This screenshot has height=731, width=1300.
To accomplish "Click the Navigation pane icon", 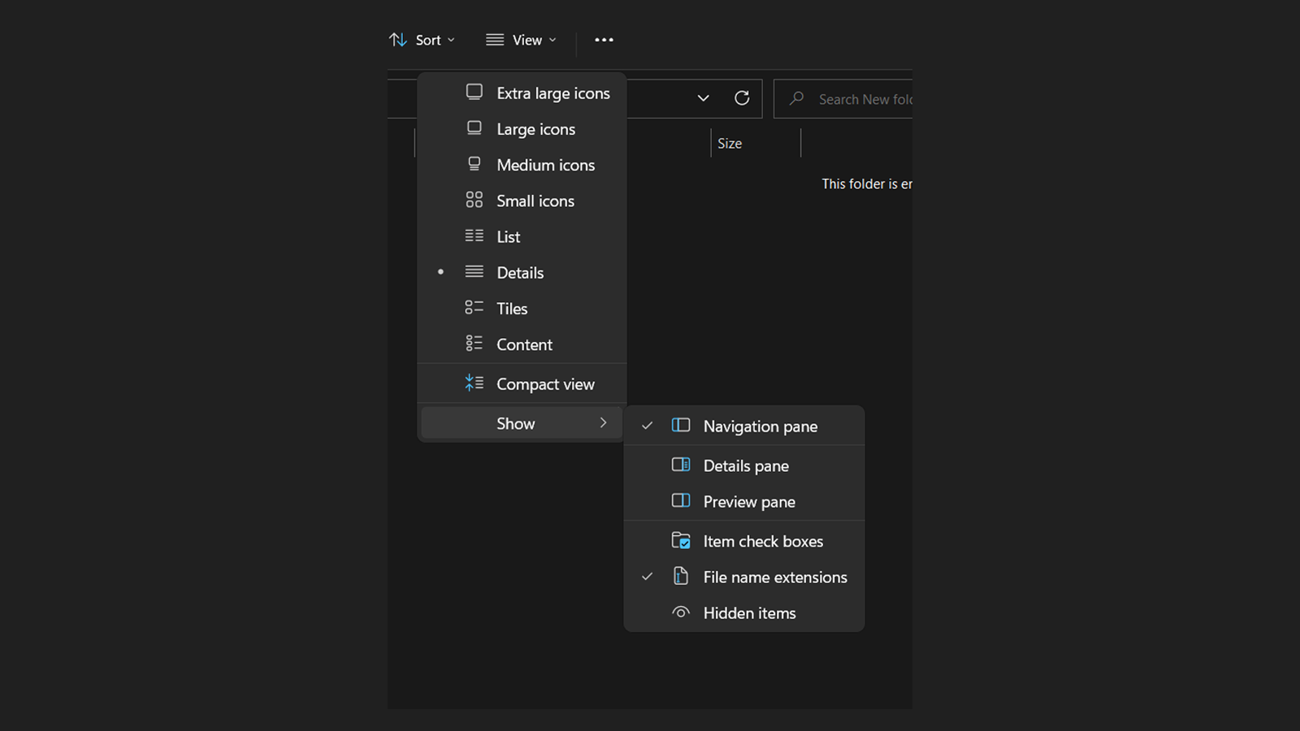I will coord(681,426).
